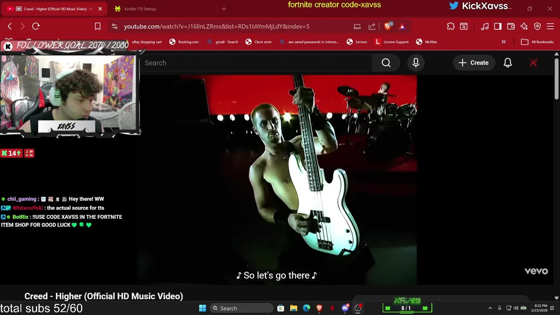The image size is (560, 315).
Task: Start voice search with the microphone
Action: [416, 63]
